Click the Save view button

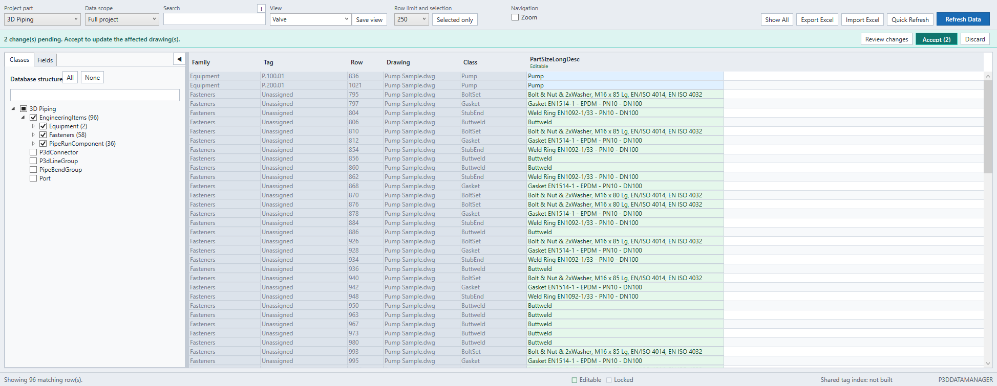click(x=369, y=19)
